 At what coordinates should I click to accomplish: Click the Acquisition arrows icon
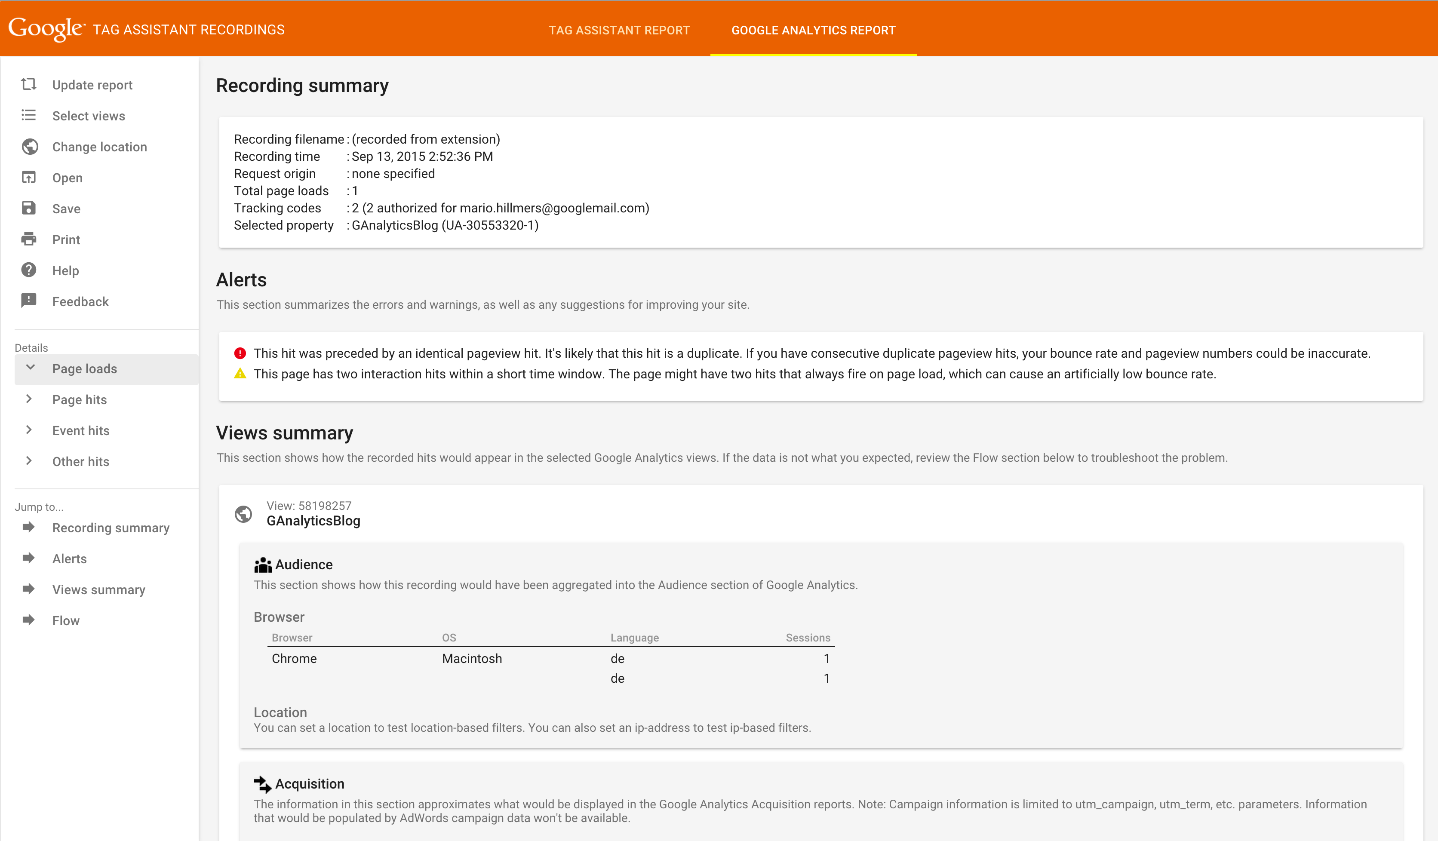[x=262, y=785]
